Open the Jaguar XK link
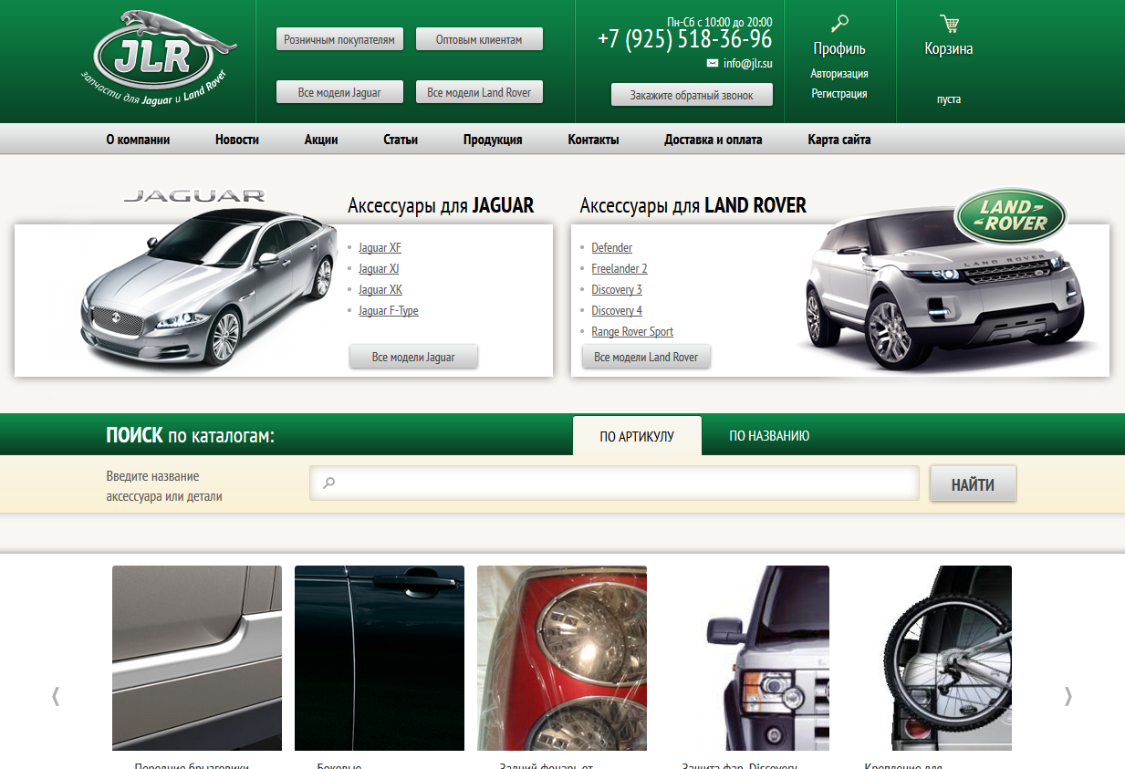This screenshot has width=1125, height=769. coord(380,289)
